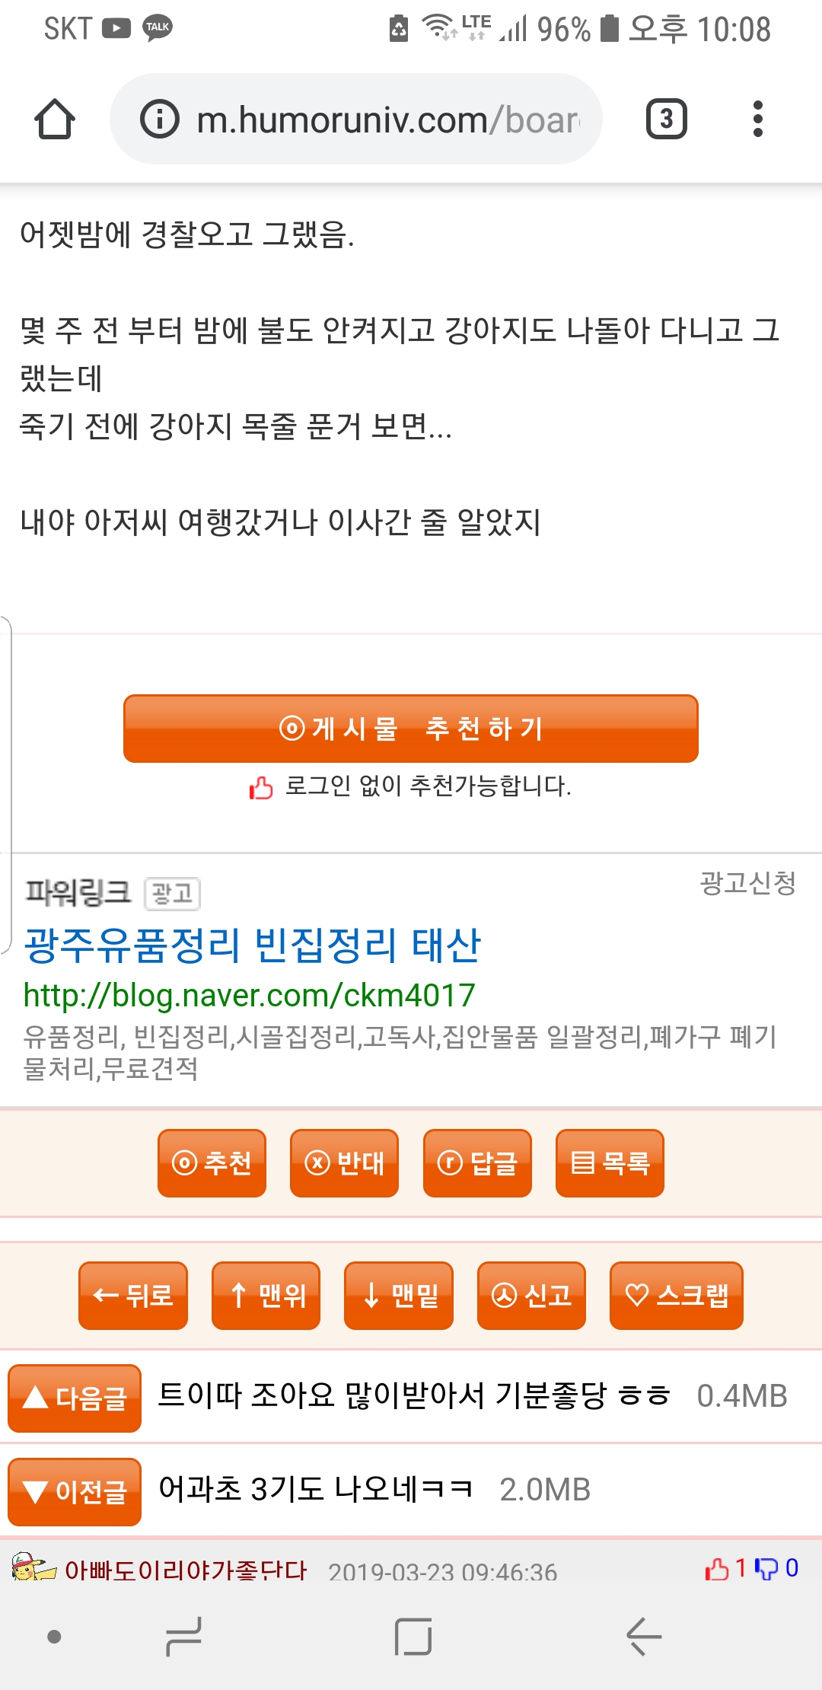Tap the 추천 recommend button
The height and width of the screenshot is (1690, 822).
[212, 1162]
